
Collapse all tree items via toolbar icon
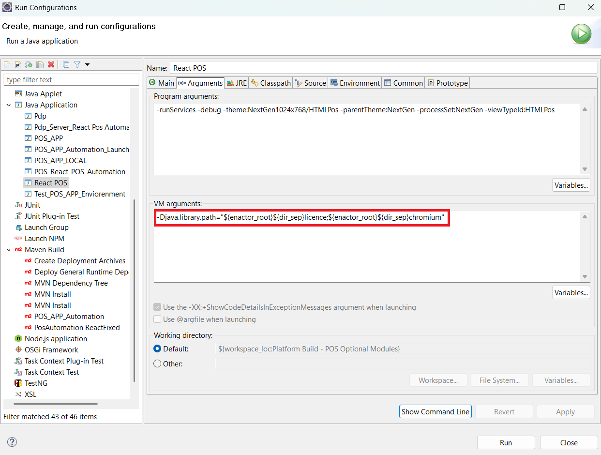coord(66,64)
